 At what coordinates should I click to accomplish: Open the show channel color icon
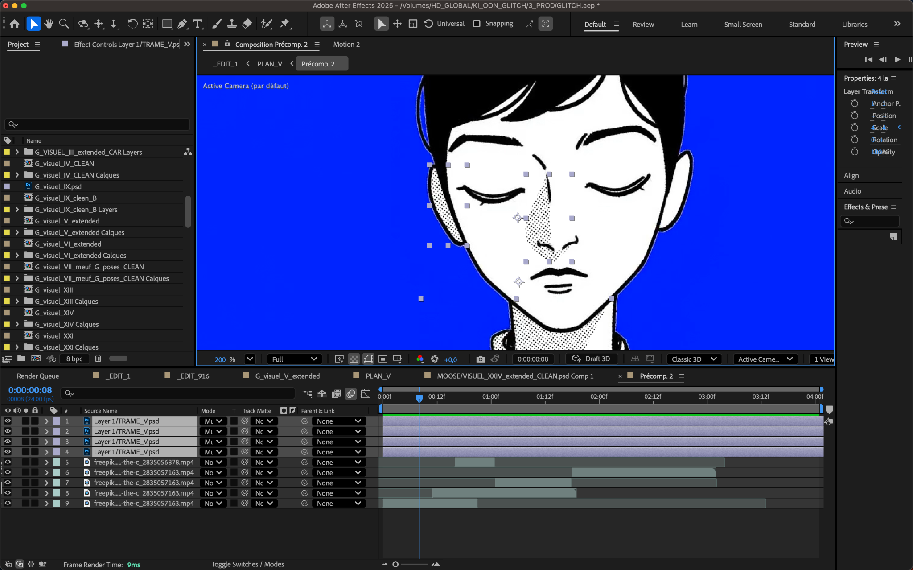[419, 359]
